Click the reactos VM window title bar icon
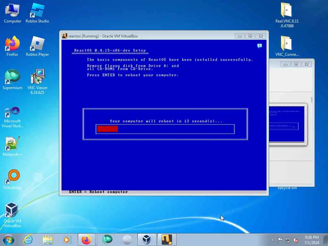 pyautogui.click(x=65, y=36)
